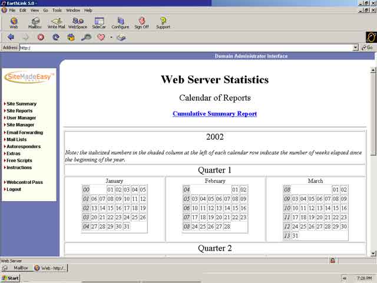The height and width of the screenshot is (283, 377).
Task: Open the Window menu
Action: coord(73,10)
